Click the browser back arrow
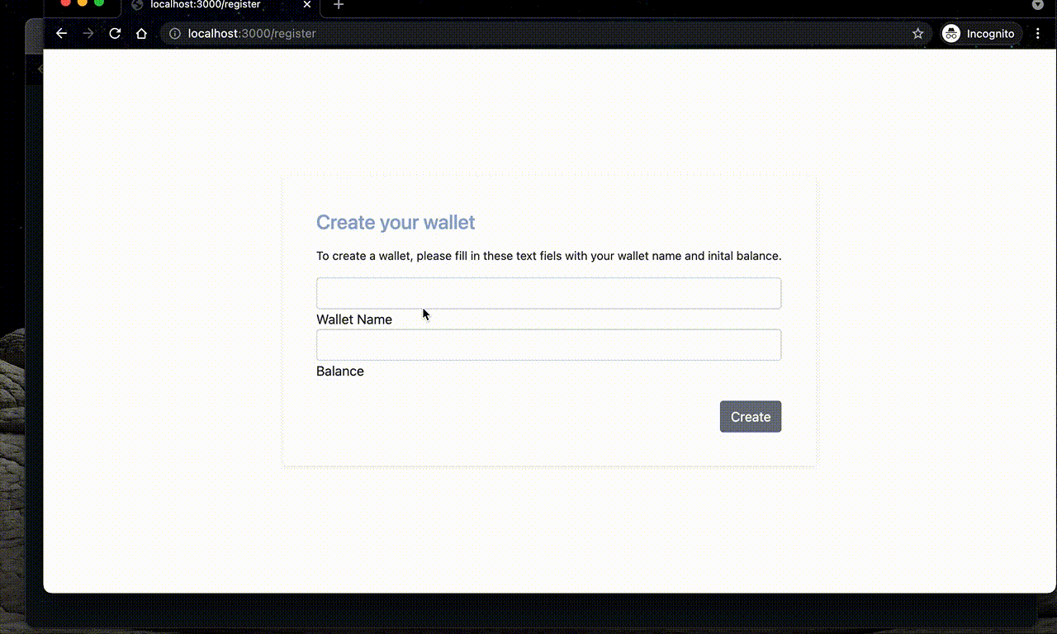The image size is (1057, 634). point(61,34)
